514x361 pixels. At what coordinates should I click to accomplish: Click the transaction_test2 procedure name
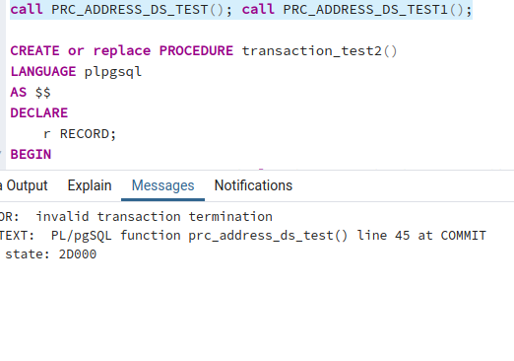(312, 51)
